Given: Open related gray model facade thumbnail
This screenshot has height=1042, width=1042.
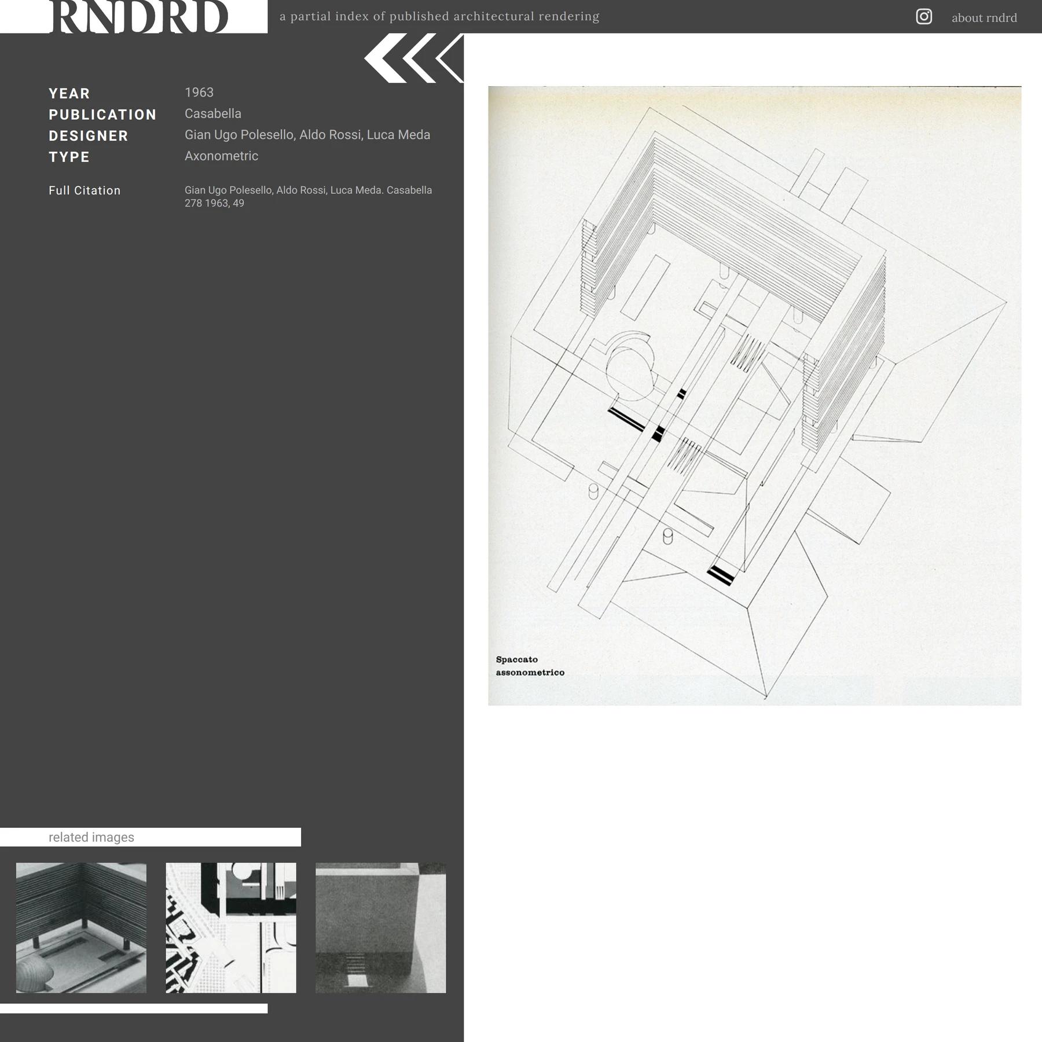Looking at the screenshot, I should pyautogui.click(x=381, y=928).
